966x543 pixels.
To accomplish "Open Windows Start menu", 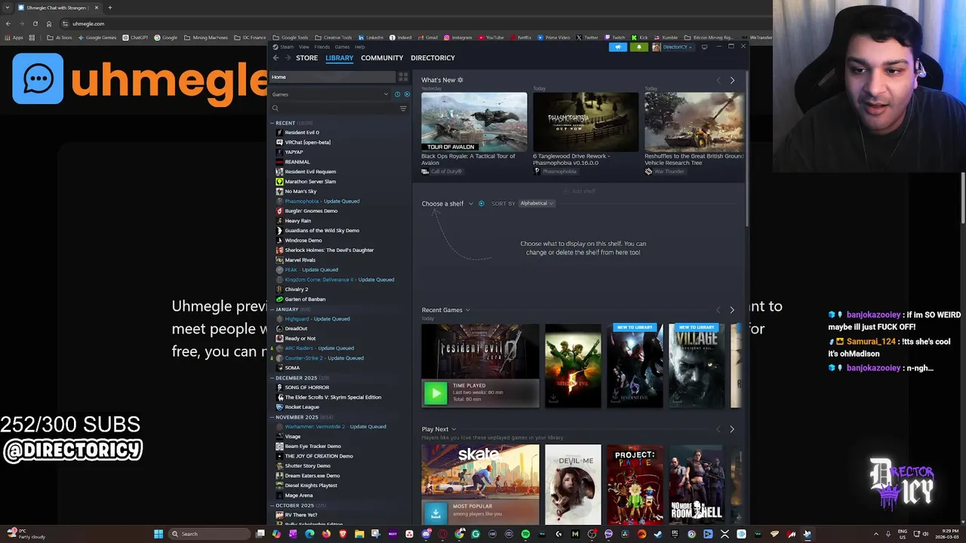I will 158,534.
